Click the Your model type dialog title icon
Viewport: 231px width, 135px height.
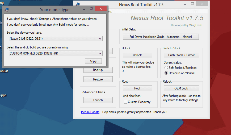[x=7, y=10]
